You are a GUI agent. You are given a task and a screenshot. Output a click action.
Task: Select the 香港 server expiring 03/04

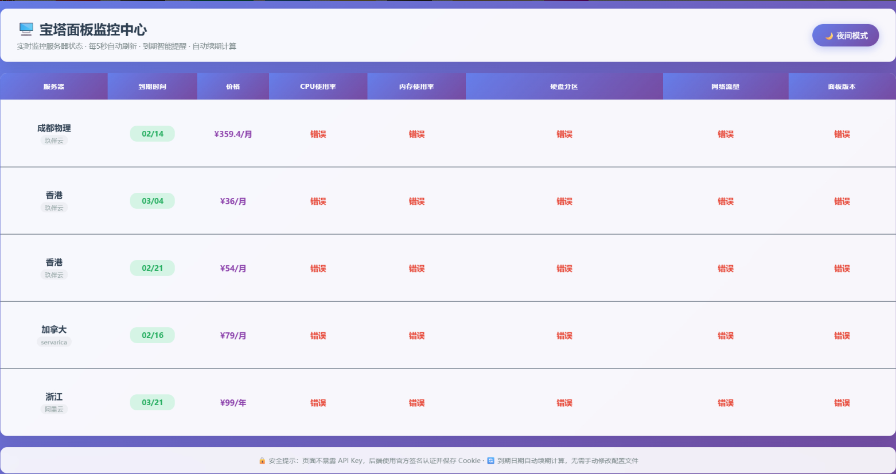54,195
